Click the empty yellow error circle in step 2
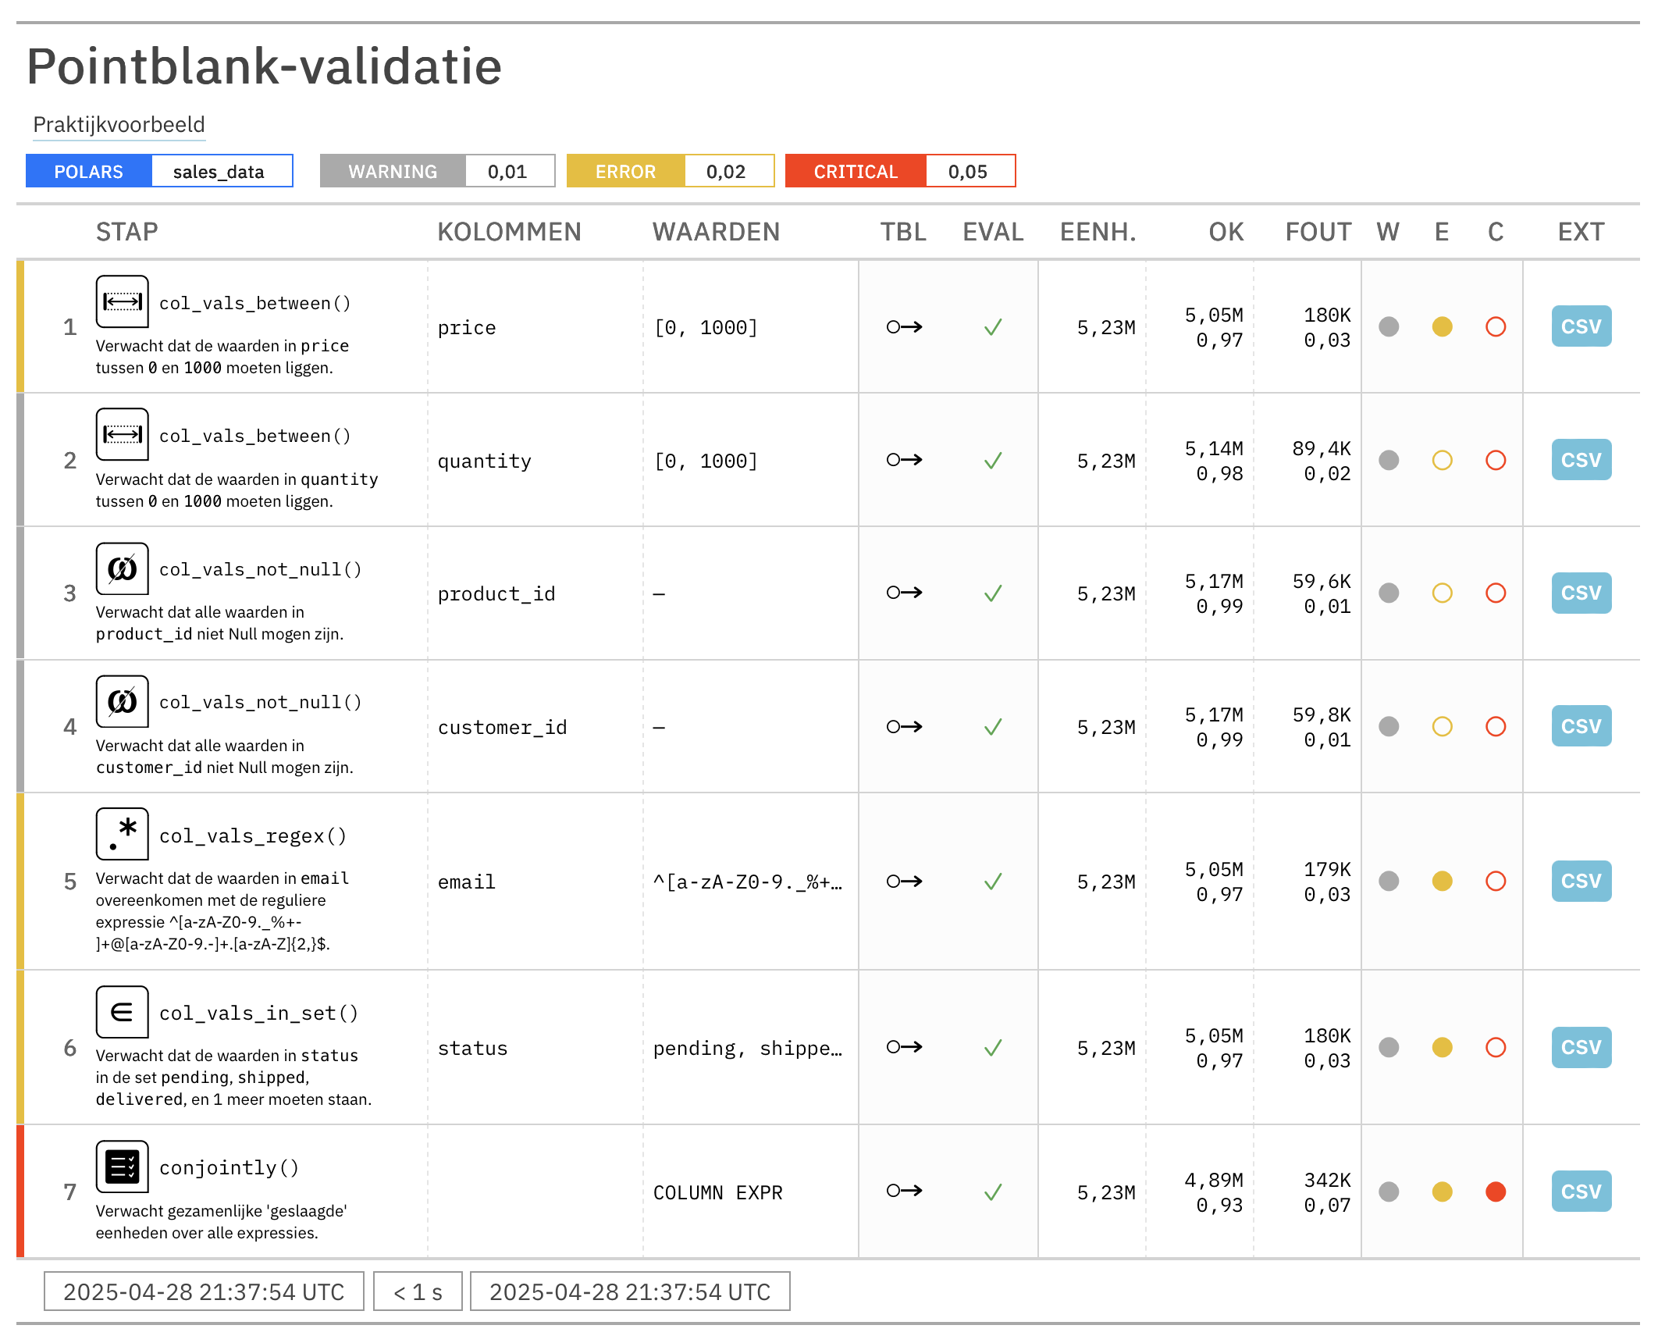The width and height of the screenshot is (1658, 1343). tap(1442, 460)
